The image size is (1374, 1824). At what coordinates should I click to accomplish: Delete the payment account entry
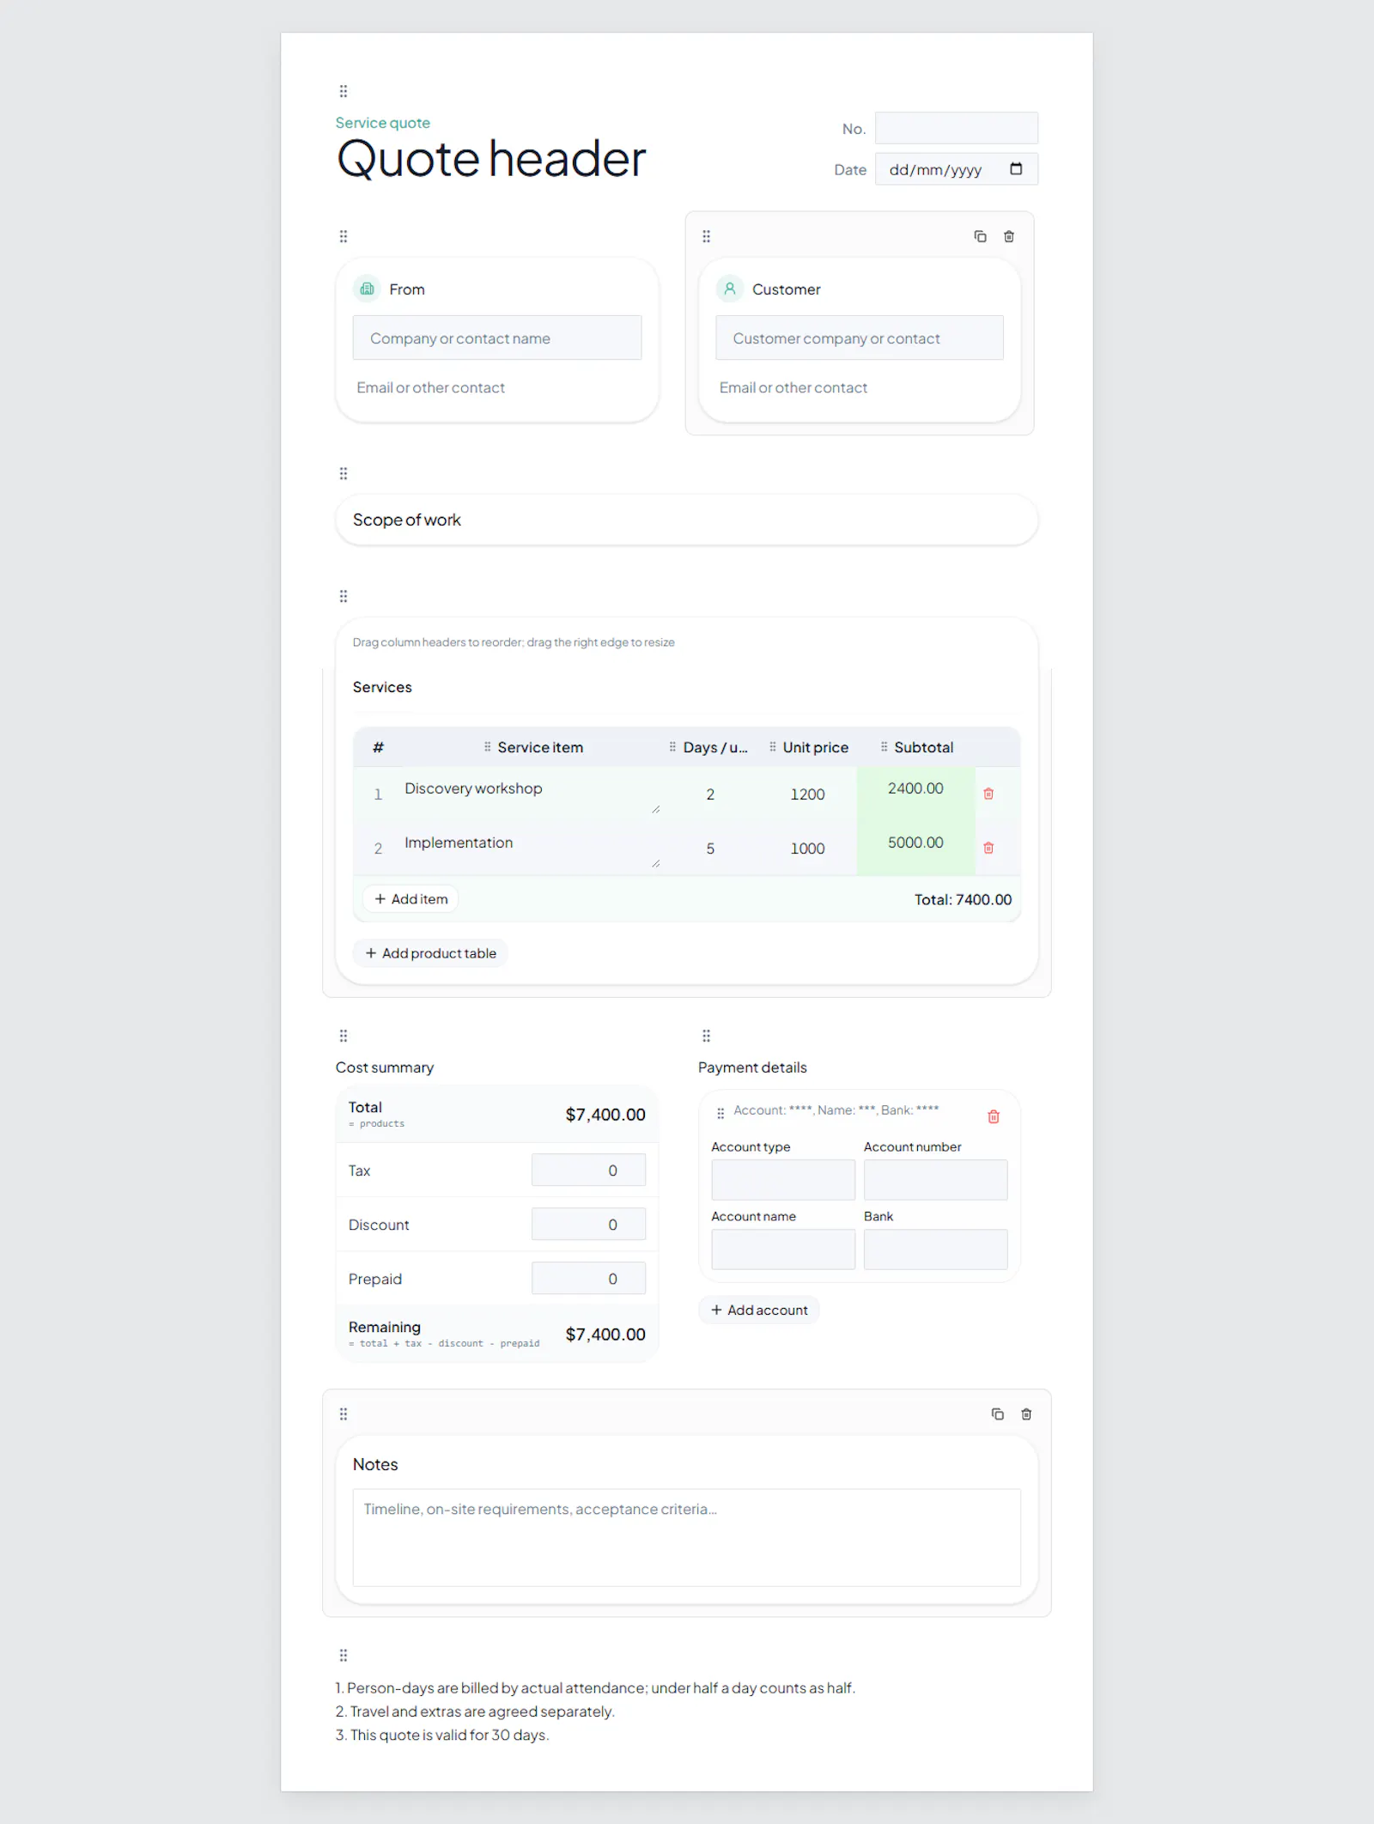[x=994, y=1116]
